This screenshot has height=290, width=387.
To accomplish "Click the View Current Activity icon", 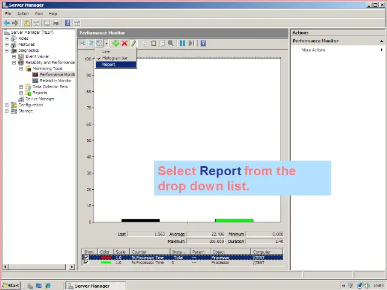I will click(82, 43).
